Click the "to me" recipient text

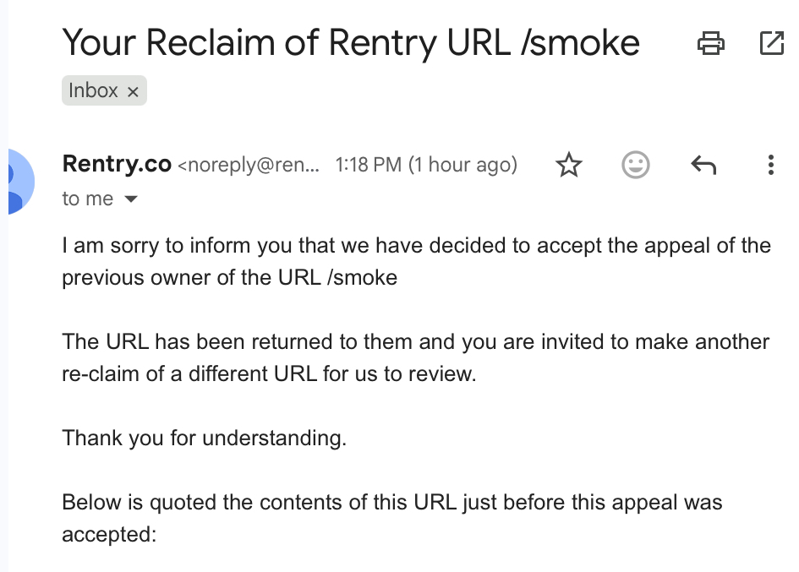(x=87, y=199)
